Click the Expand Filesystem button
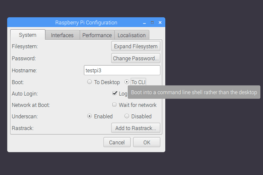The width and height of the screenshot is (263, 175). point(136,46)
